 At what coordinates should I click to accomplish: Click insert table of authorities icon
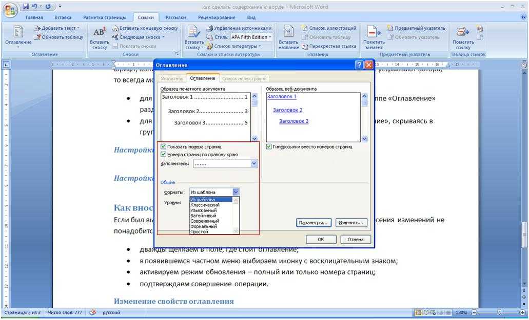pyautogui.click(x=480, y=28)
